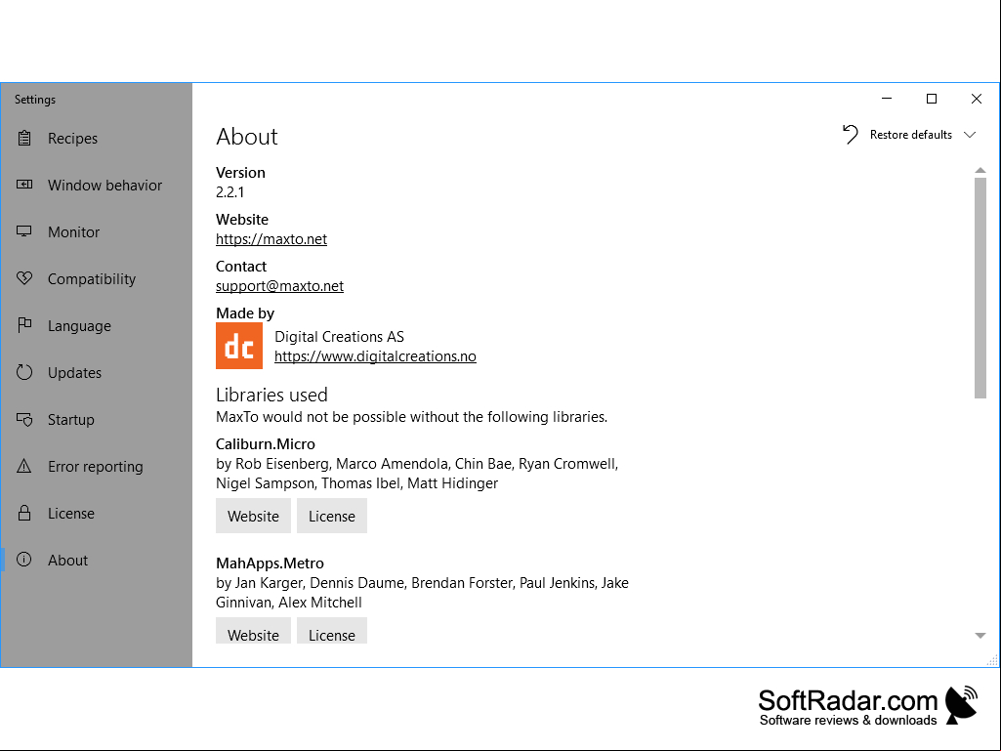Viewport: 1001px width, 751px height.
Task: Click Website button under MahApps.Metro
Action: (253, 632)
